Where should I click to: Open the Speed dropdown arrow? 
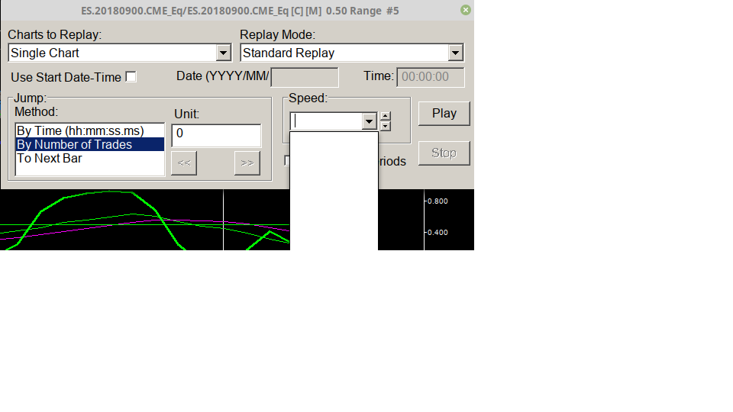(370, 121)
